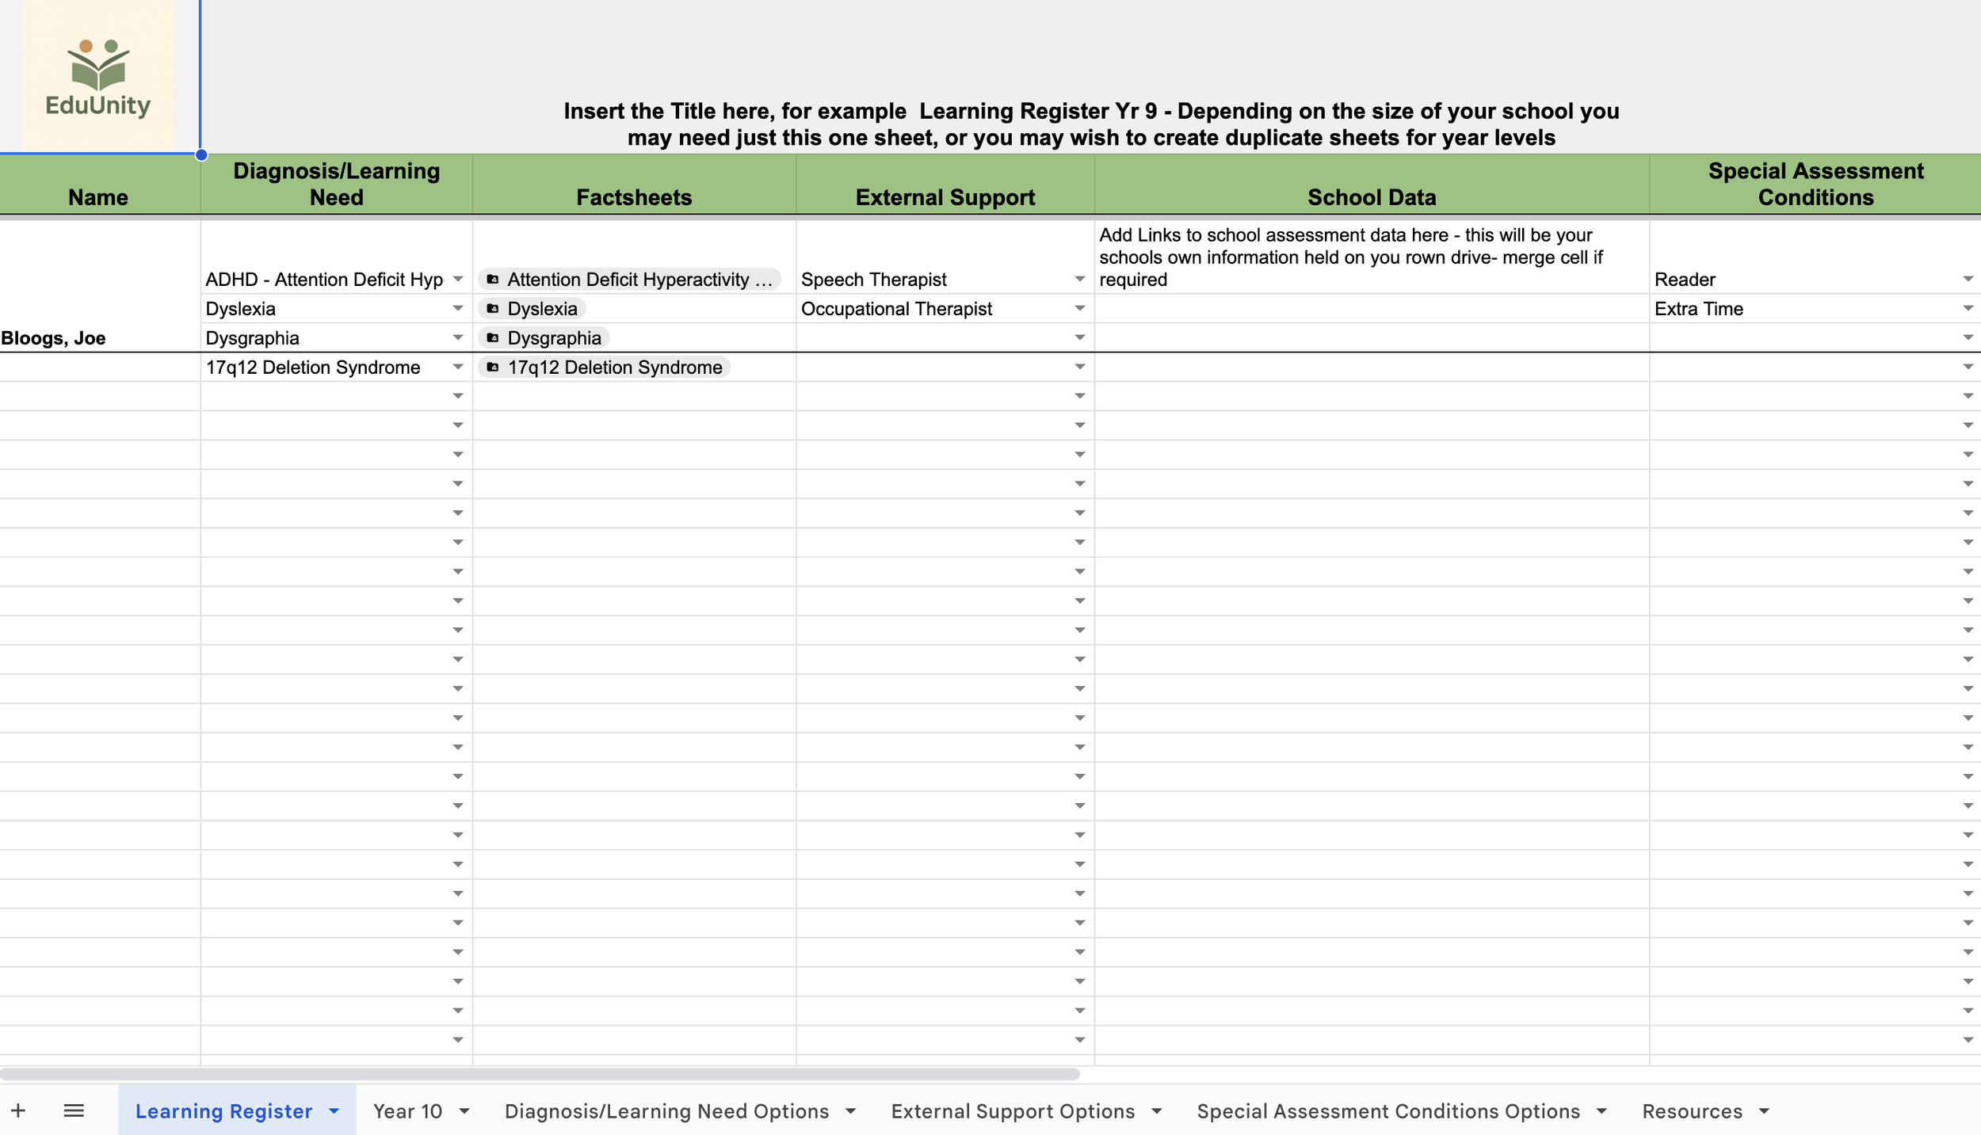Image resolution: width=1981 pixels, height=1135 pixels.
Task: Select the Add Links to school assessment cell
Action: (x=1372, y=257)
